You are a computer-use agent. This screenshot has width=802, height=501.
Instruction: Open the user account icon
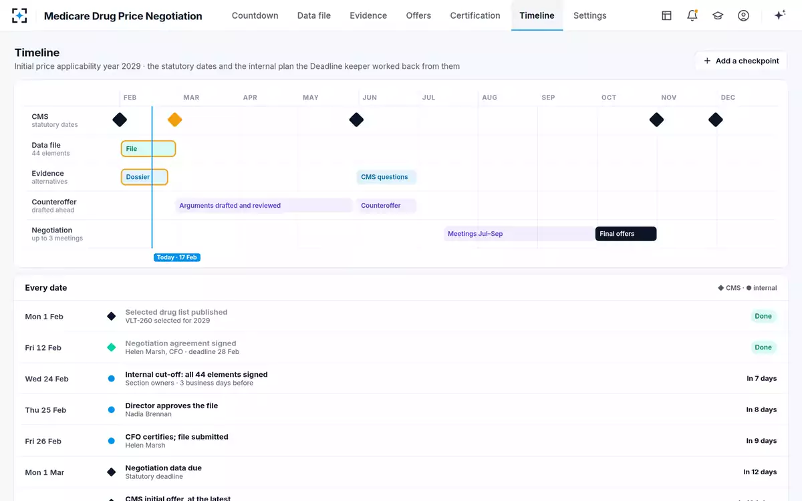[x=743, y=15]
